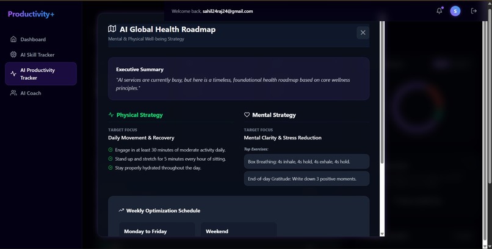Click the Mental Strategy heading

[274, 115]
